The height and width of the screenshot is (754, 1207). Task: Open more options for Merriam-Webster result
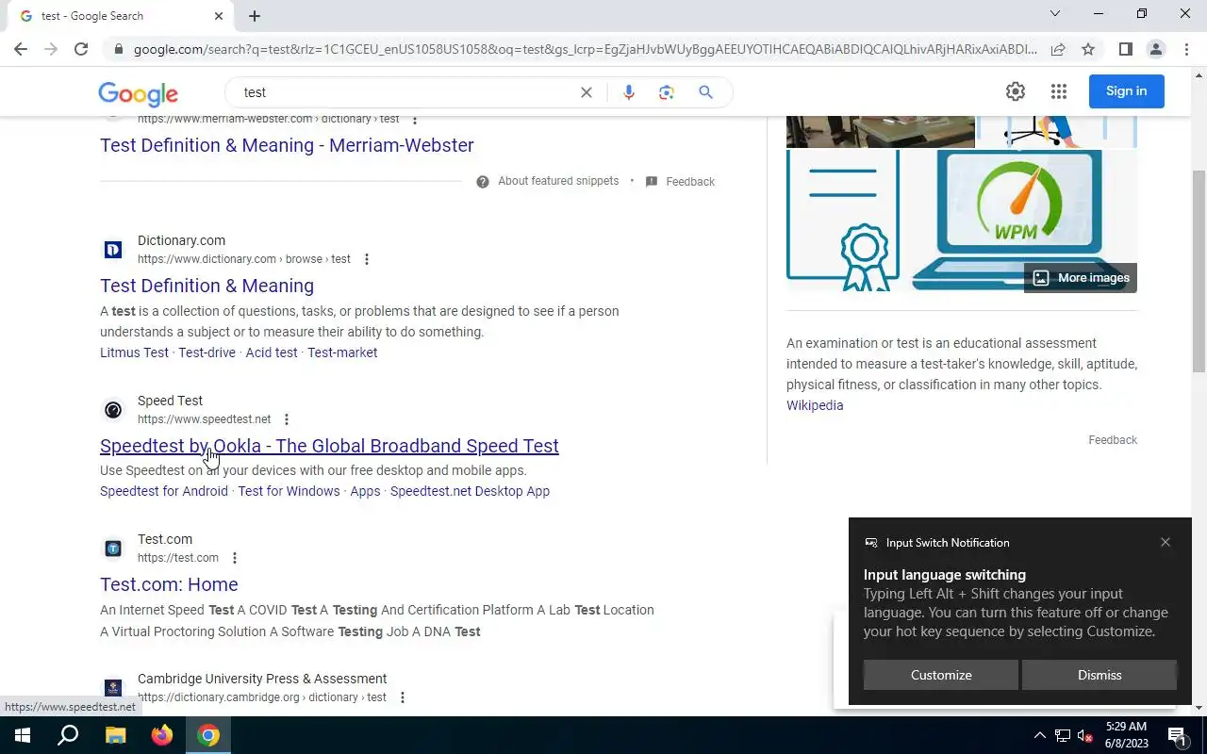click(x=415, y=120)
